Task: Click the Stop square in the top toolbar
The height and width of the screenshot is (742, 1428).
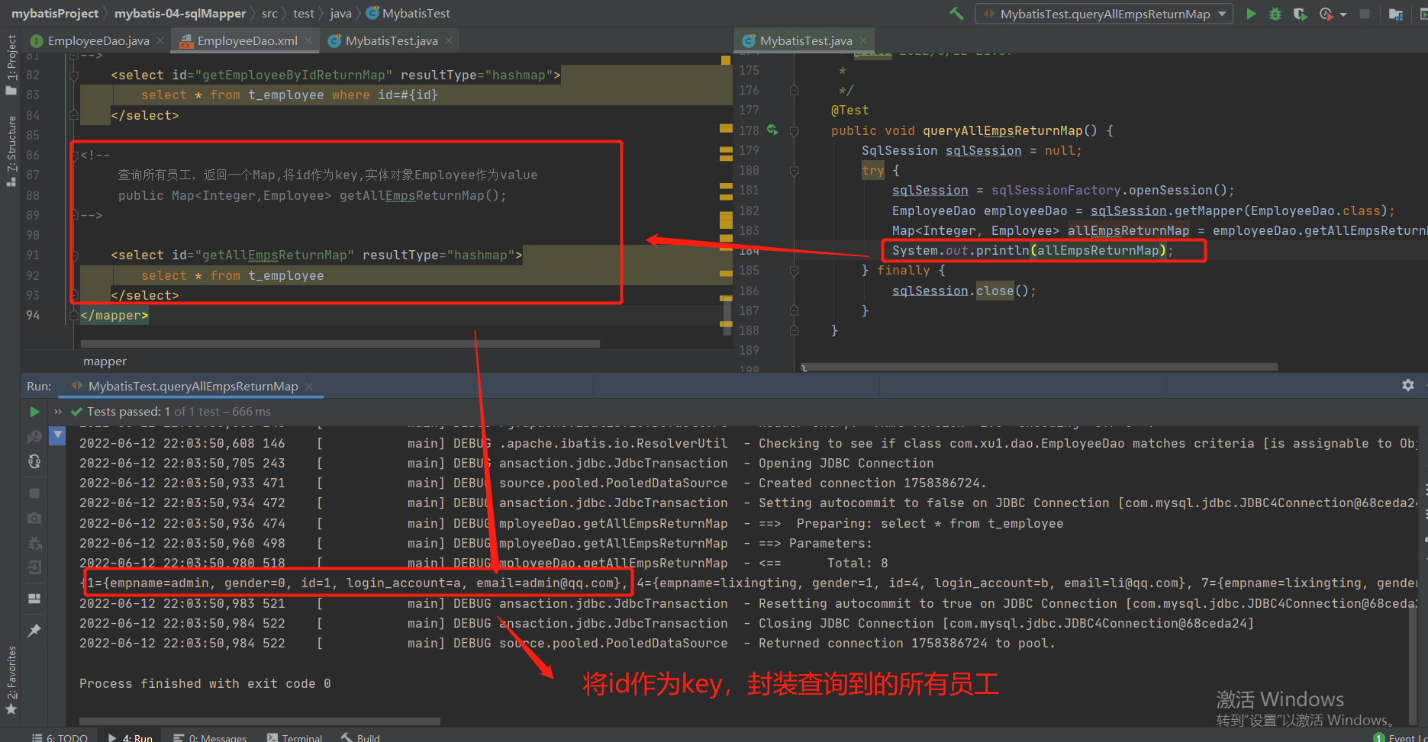Action: point(1365,14)
